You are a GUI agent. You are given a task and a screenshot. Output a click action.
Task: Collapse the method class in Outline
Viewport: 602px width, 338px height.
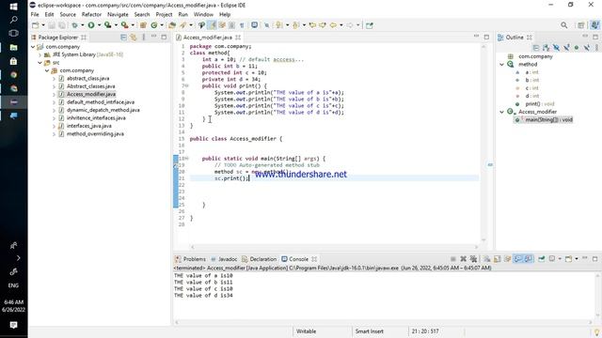[x=501, y=65]
